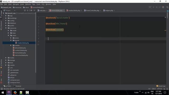This screenshot has height=95, width=169.
Task: Open Notepad++ from the taskbar
Action: [21, 93]
